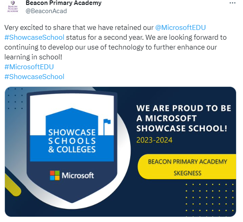Click the 'We are proud to be' headline
243x222 pixels.
tap(184, 108)
